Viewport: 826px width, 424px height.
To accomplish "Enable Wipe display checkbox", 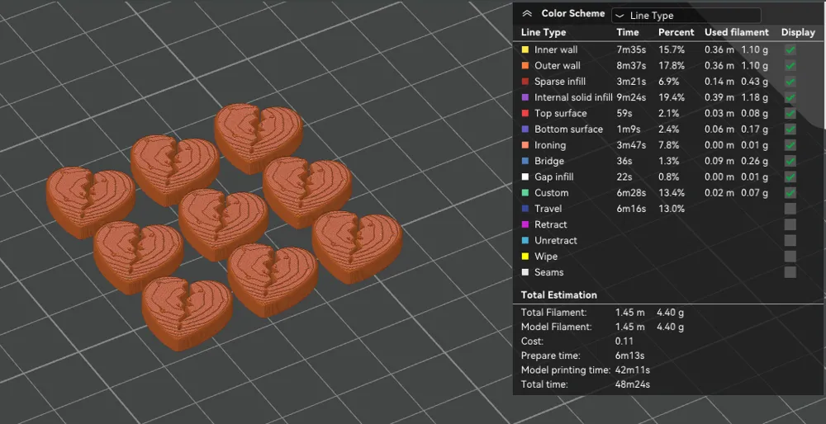I will (790, 257).
